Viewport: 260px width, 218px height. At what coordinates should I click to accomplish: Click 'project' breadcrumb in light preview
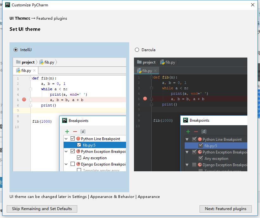pyautogui.click(x=28, y=62)
